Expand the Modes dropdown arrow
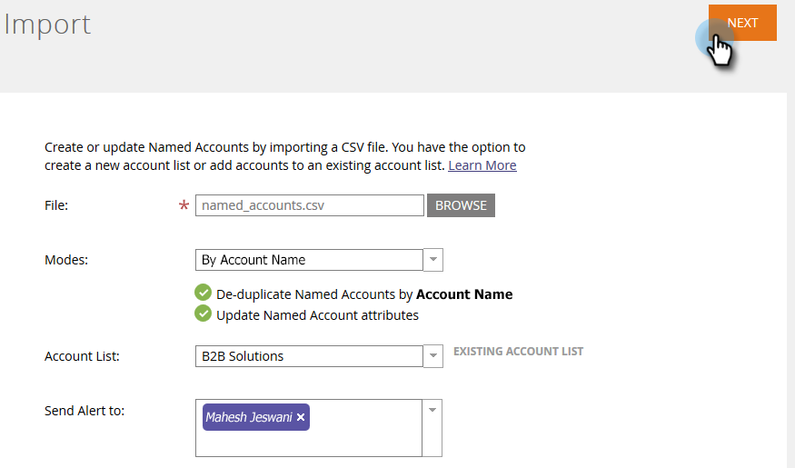Image resolution: width=795 pixels, height=468 pixels. 433,260
